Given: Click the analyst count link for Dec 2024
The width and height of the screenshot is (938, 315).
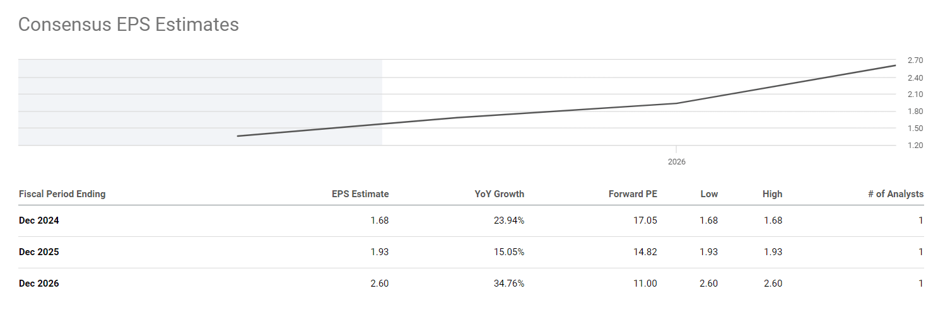Looking at the screenshot, I should pyautogui.click(x=921, y=220).
